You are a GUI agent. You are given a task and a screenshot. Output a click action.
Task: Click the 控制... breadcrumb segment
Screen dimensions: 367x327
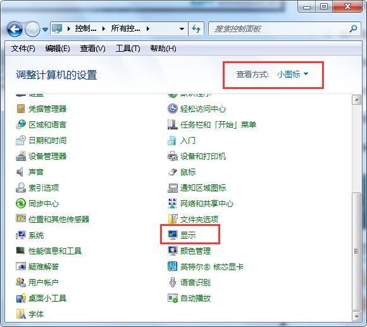tap(85, 29)
